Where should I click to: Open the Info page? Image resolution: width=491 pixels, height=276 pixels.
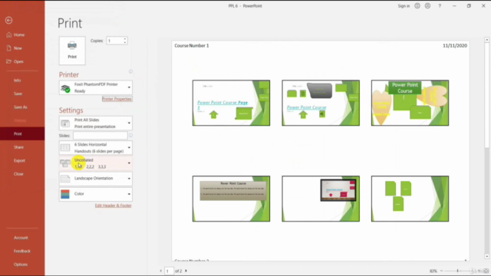[x=17, y=80]
